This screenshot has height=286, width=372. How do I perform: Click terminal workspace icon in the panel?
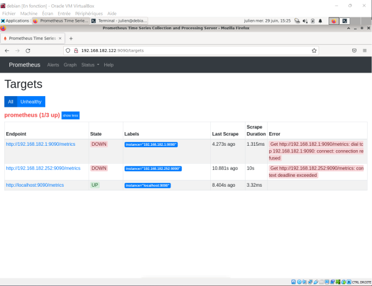345,21
